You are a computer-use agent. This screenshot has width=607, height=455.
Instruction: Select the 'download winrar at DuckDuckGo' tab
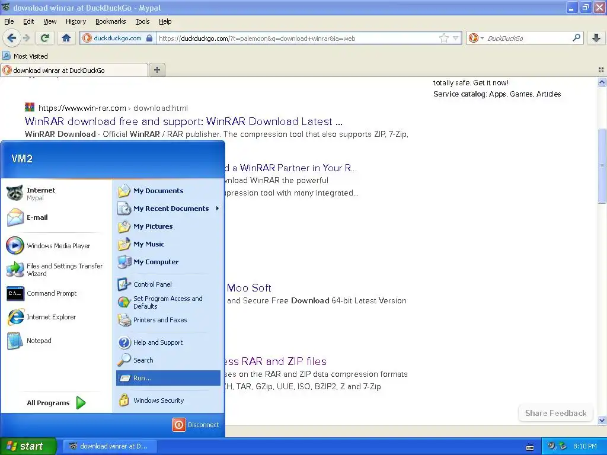pyautogui.click(x=74, y=70)
